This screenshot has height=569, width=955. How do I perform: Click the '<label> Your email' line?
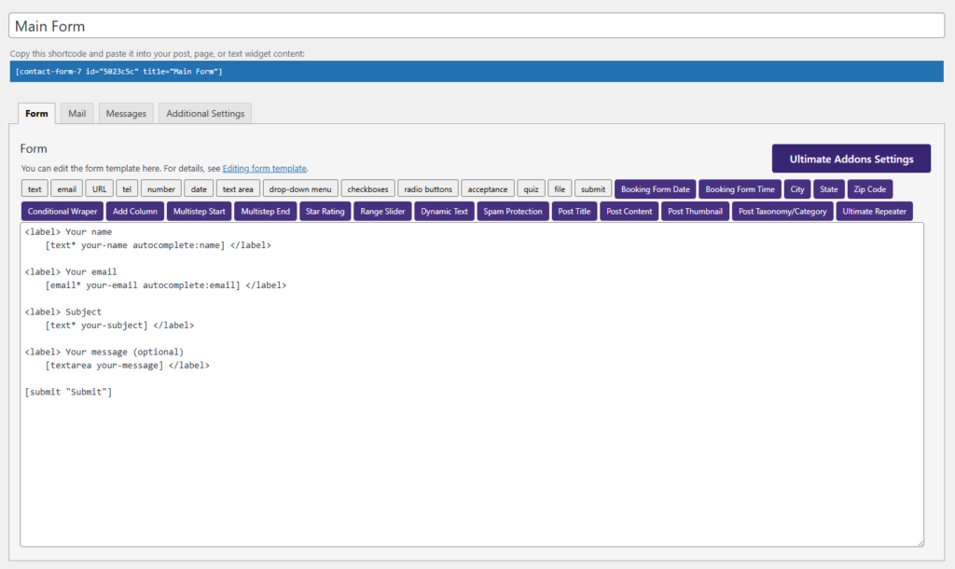coord(71,271)
